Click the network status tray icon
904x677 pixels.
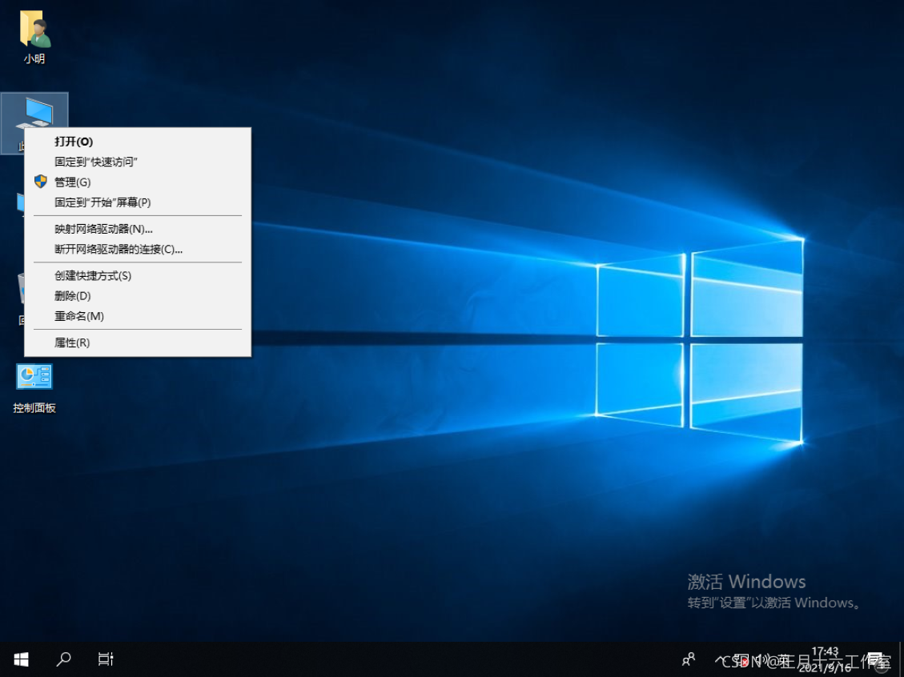741,659
